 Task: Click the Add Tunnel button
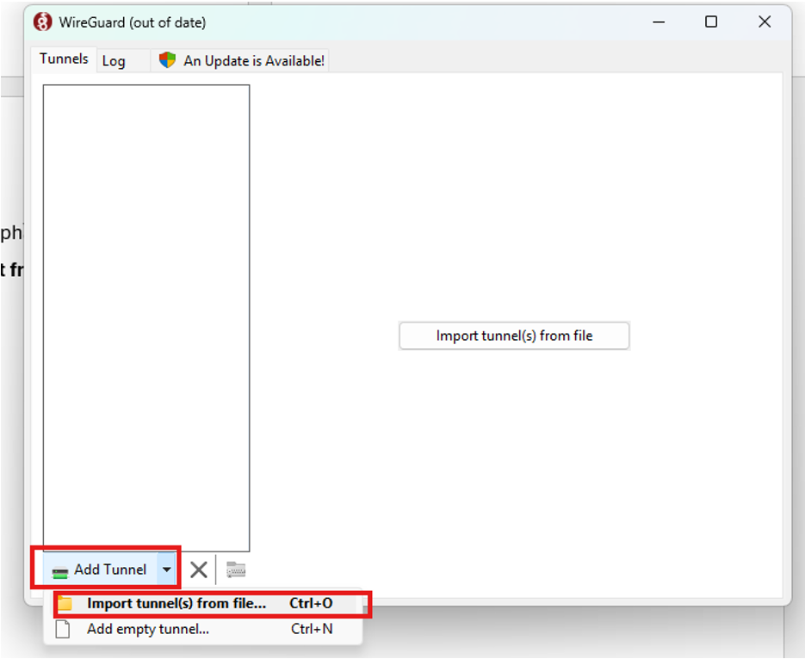point(100,570)
